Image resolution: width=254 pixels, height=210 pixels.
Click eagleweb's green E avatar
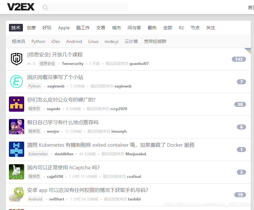[17, 81]
